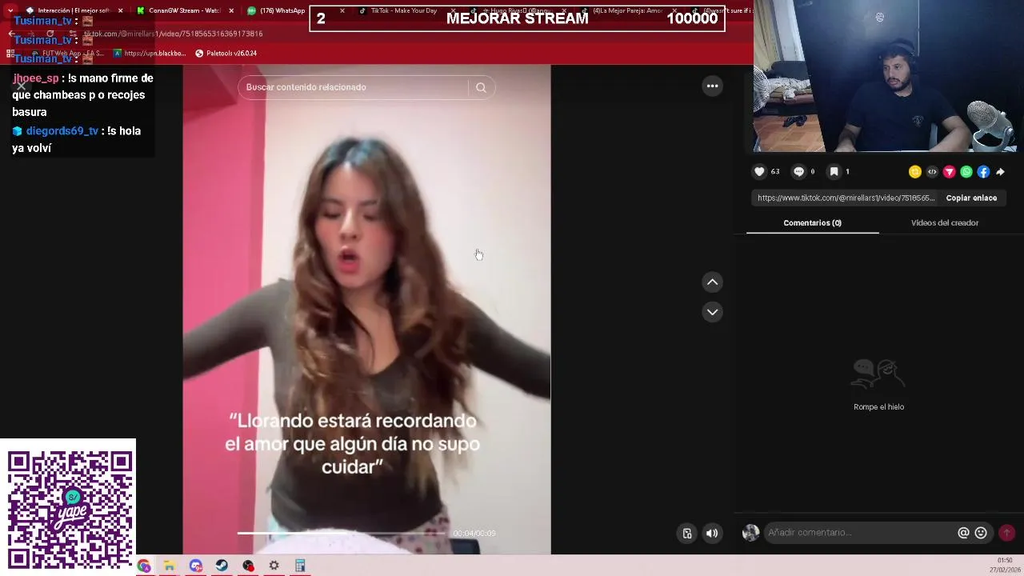Save video with the bookmark icon
The width and height of the screenshot is (1024, 576).
click(x=834, y=171)
